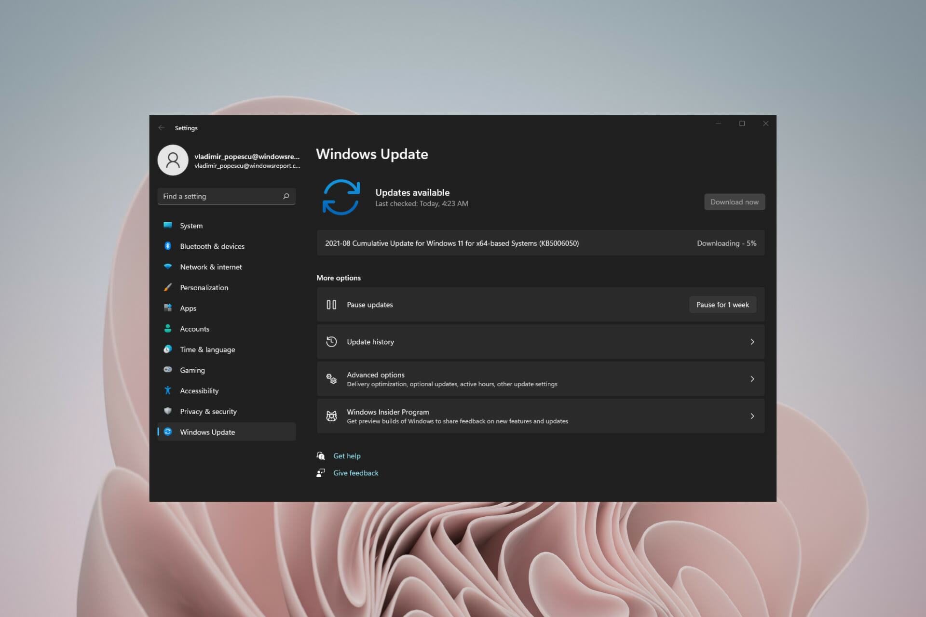The image size is (926, 617).
Task: Click the System sidebar icon
Action: pyautogui.click(x=168, y=225)
